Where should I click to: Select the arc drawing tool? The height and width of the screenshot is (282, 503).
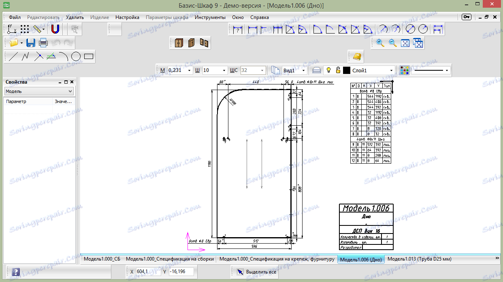[x=64, y=57]
